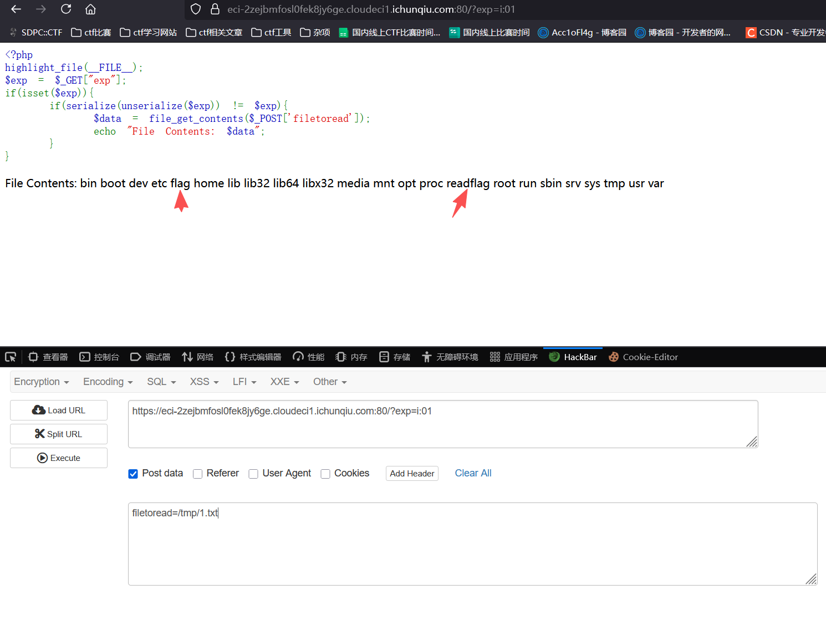Switch to 性能 performance tab
The height and width of the screenshot is (631, 826).
[x=309, y=357]
